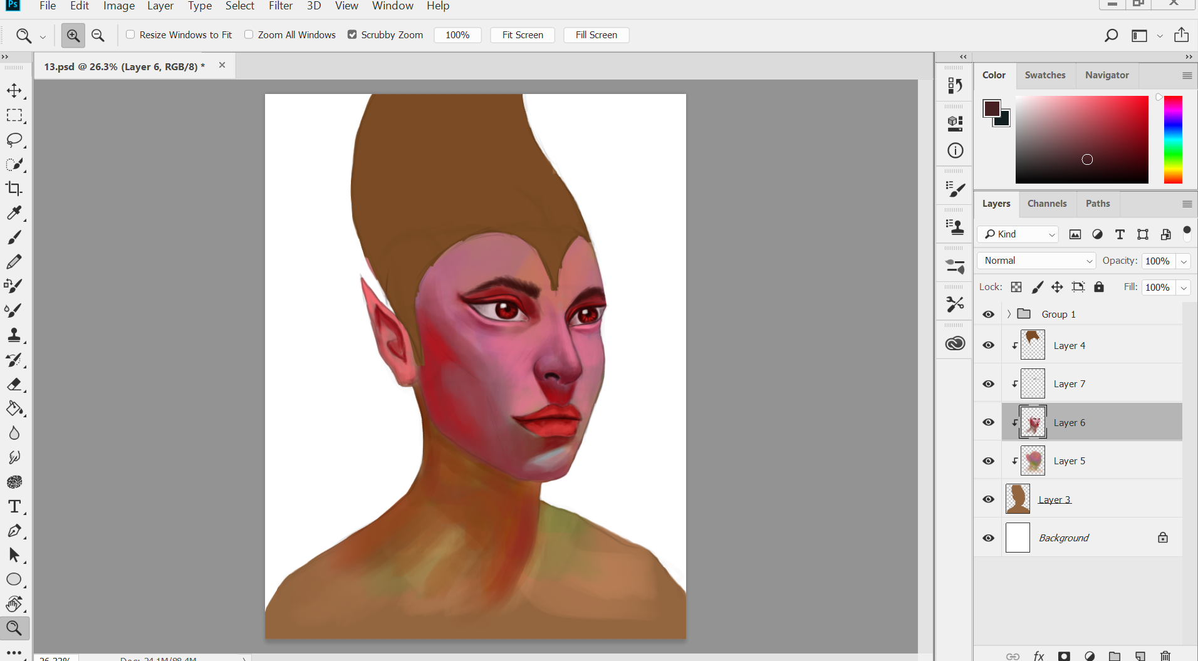Create a new group folder
The width and height of the screenshot is (1198, 661).
pos(1115,656)
